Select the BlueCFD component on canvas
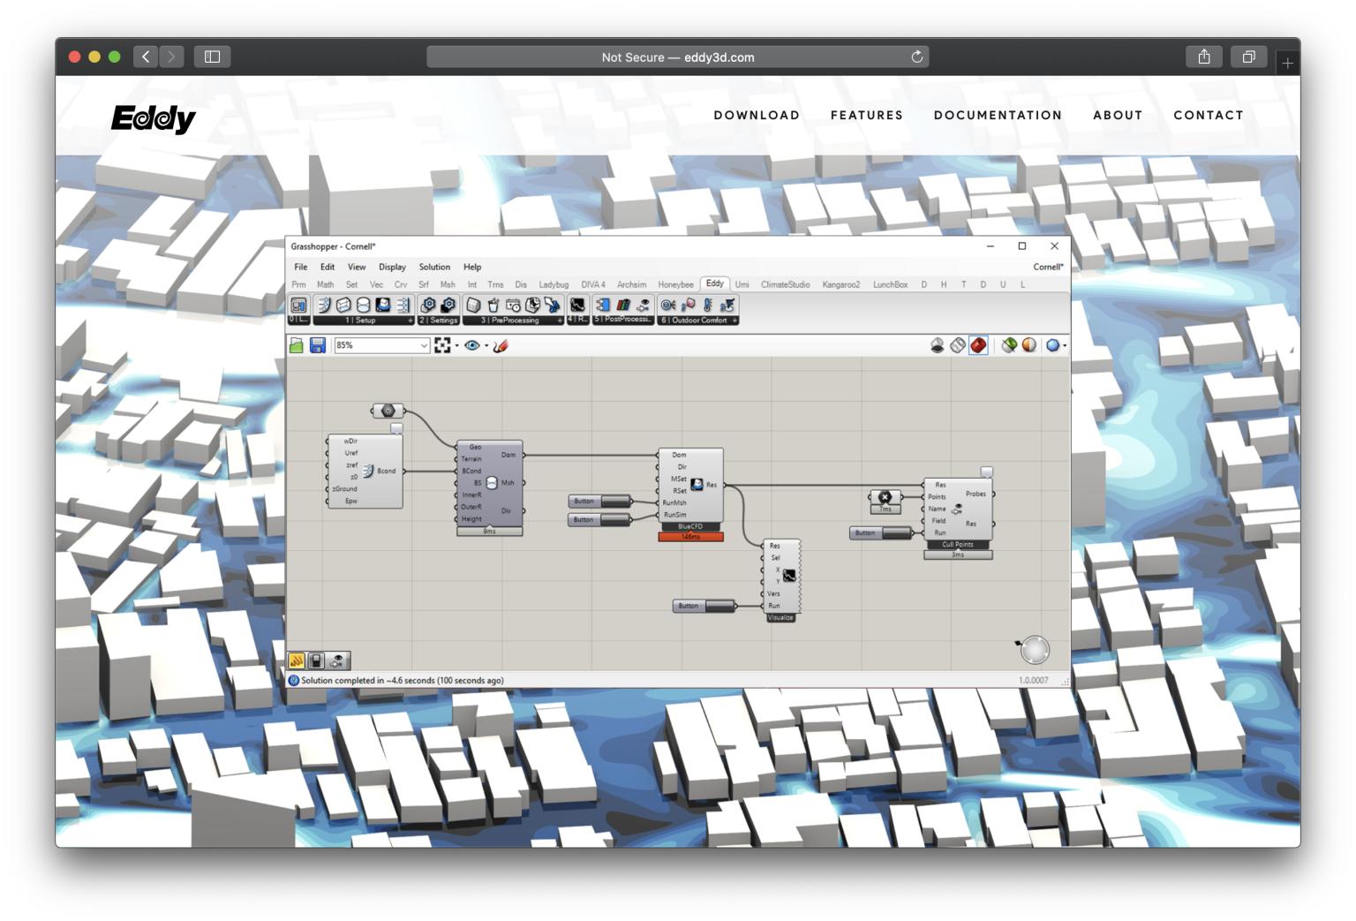The image size is (1356, 921). coord(690,486)
